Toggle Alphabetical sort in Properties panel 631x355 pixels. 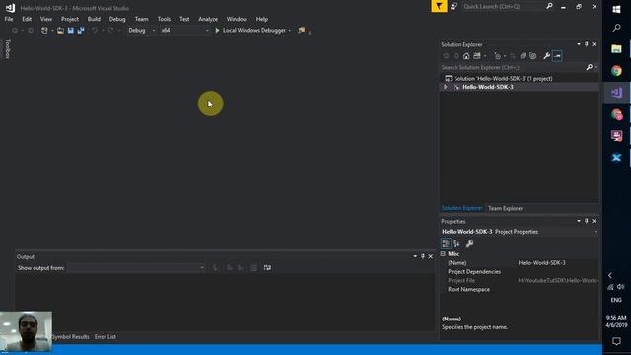coord(456,244)
